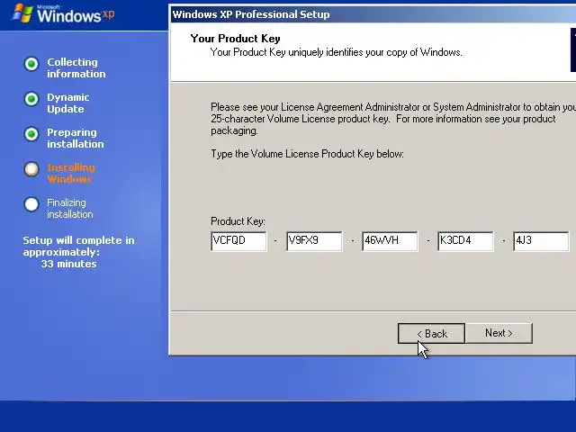Viewport: 576px width, 432px height.
Task: Click the Windows XP Professional Setup title bar
Action: point(373,14)
